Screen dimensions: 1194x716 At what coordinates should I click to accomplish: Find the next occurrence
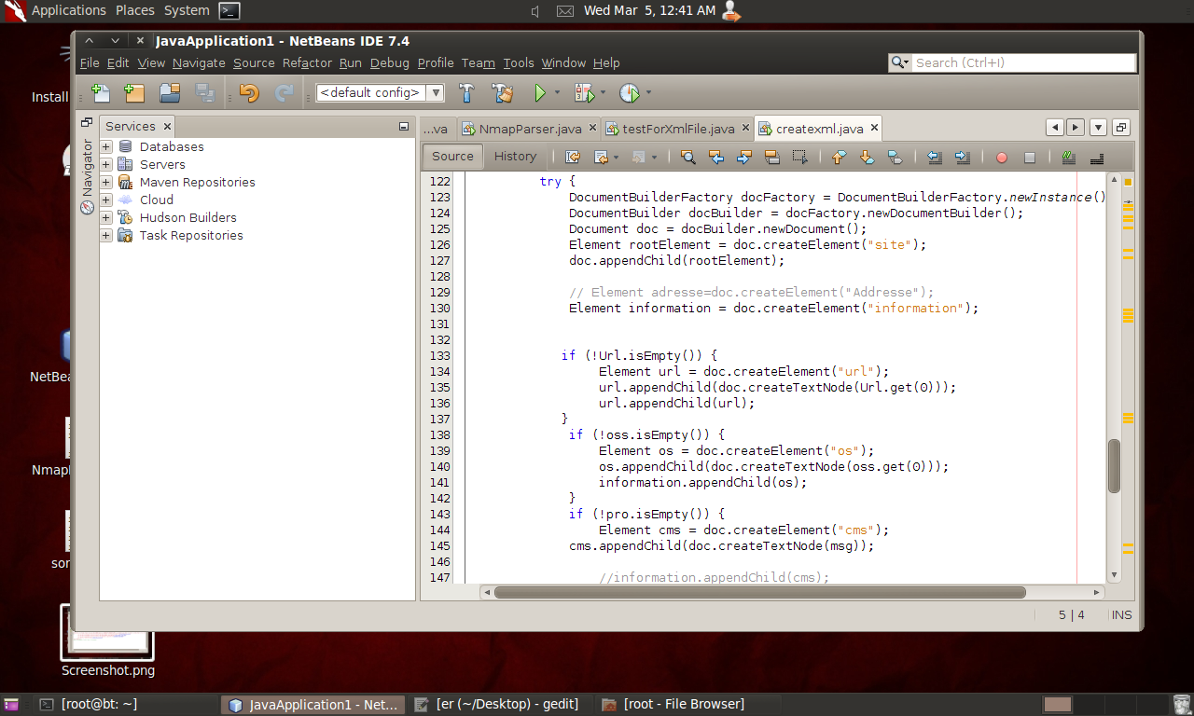pos(744,157)
